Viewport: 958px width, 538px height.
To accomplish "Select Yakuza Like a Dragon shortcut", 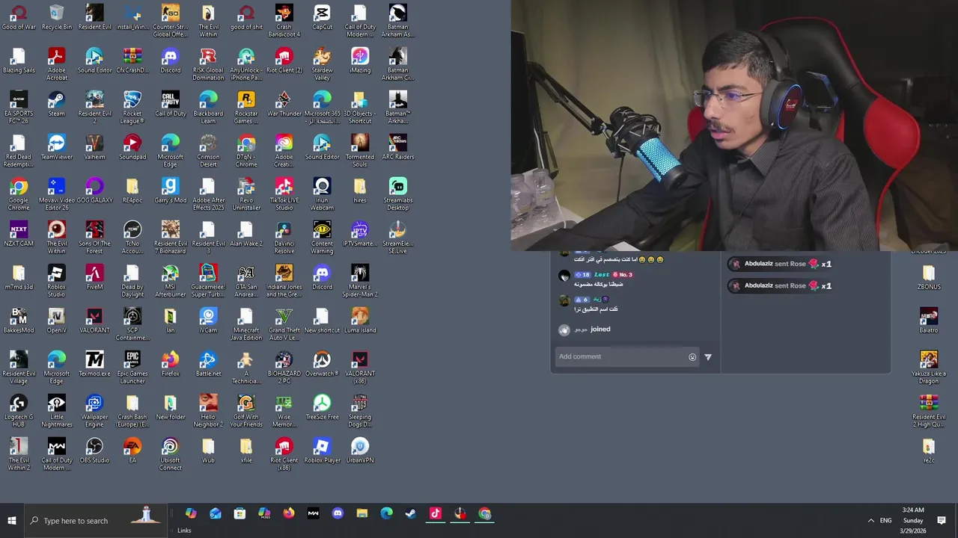I will point(929,368).
